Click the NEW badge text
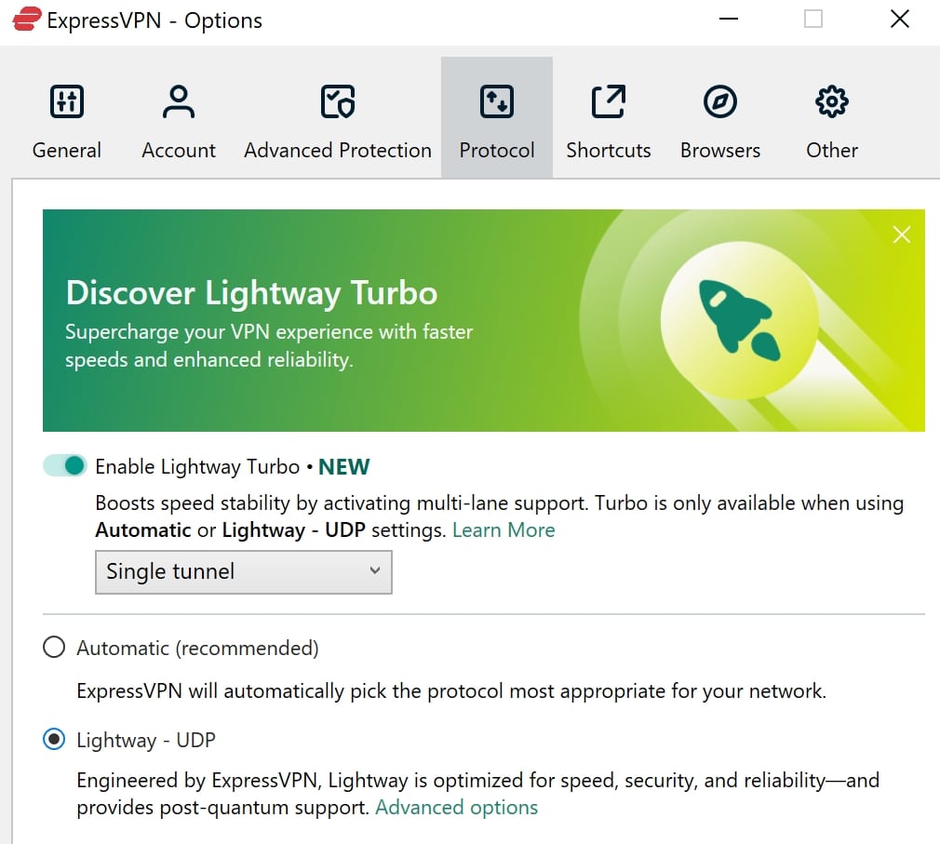The image size is (940, 844). tap(344, 466)
